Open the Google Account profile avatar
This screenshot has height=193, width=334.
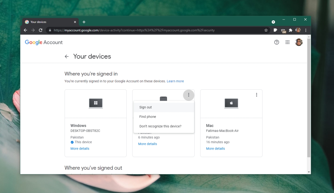click(x=299, y=42)
